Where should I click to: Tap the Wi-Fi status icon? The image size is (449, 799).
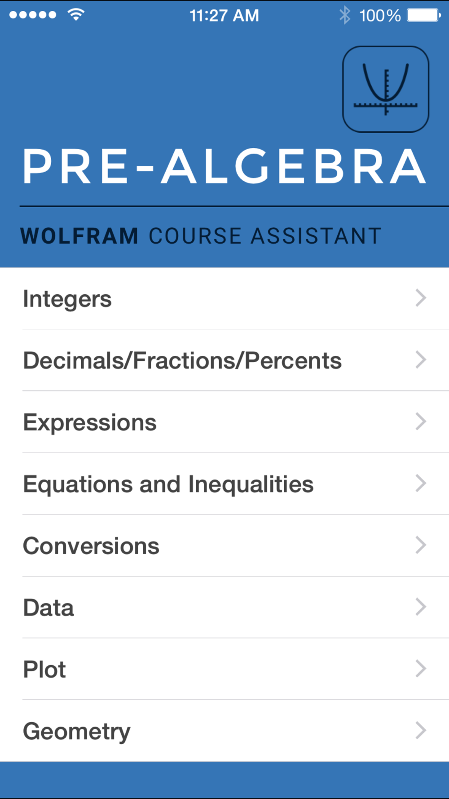[x=76, y=15]
